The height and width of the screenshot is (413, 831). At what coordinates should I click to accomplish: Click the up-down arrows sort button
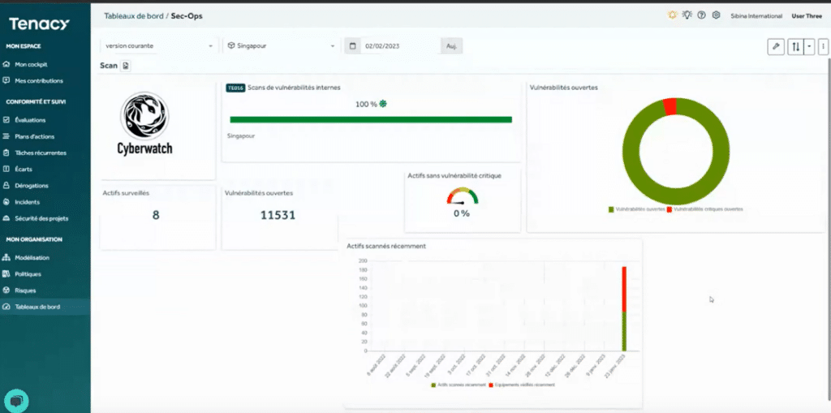click(795, 46)
